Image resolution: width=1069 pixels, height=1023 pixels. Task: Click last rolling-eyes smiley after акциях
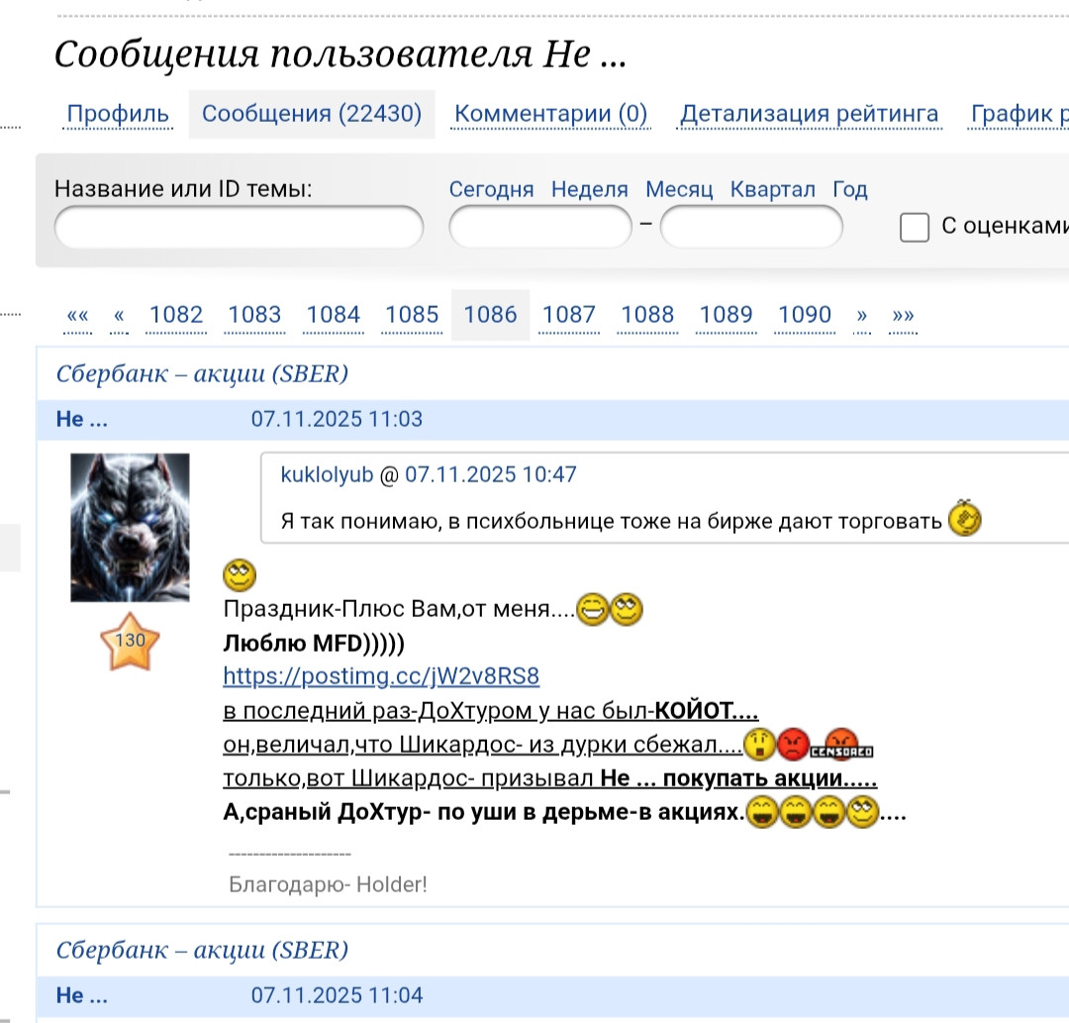862,812
